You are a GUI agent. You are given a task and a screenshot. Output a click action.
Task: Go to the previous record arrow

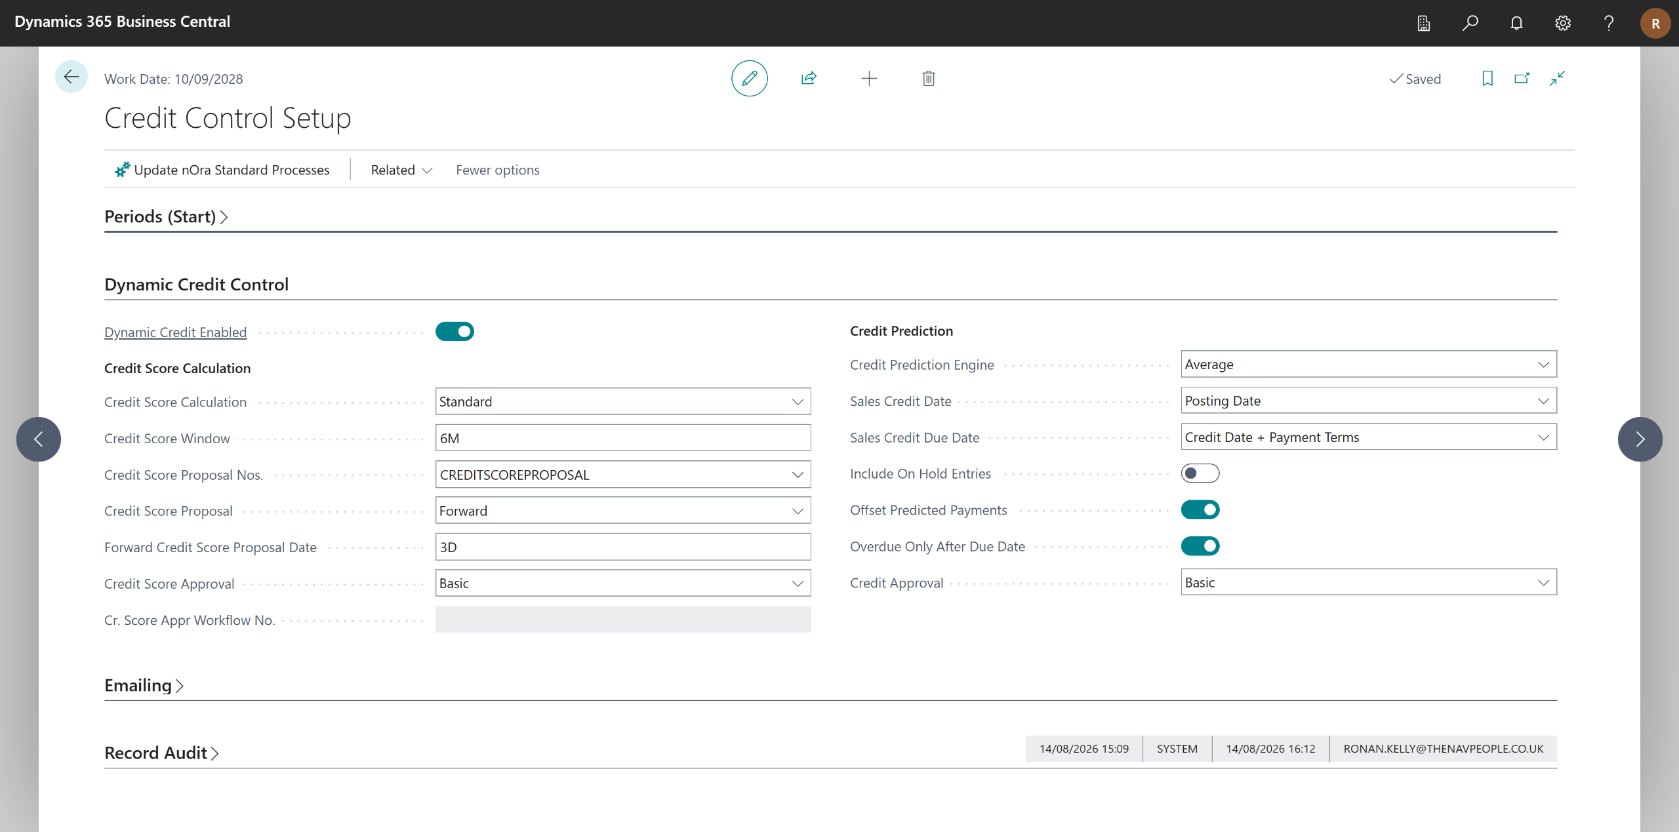pos(39,439)
